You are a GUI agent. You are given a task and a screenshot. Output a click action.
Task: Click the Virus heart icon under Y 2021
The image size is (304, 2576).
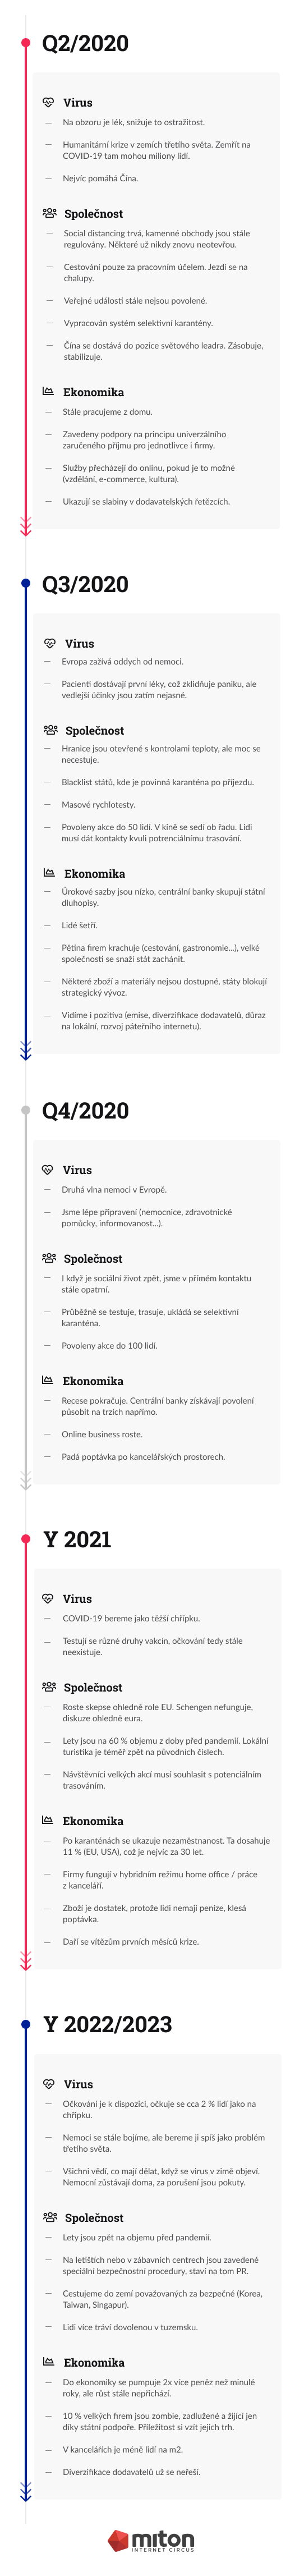coord(48,1598)
